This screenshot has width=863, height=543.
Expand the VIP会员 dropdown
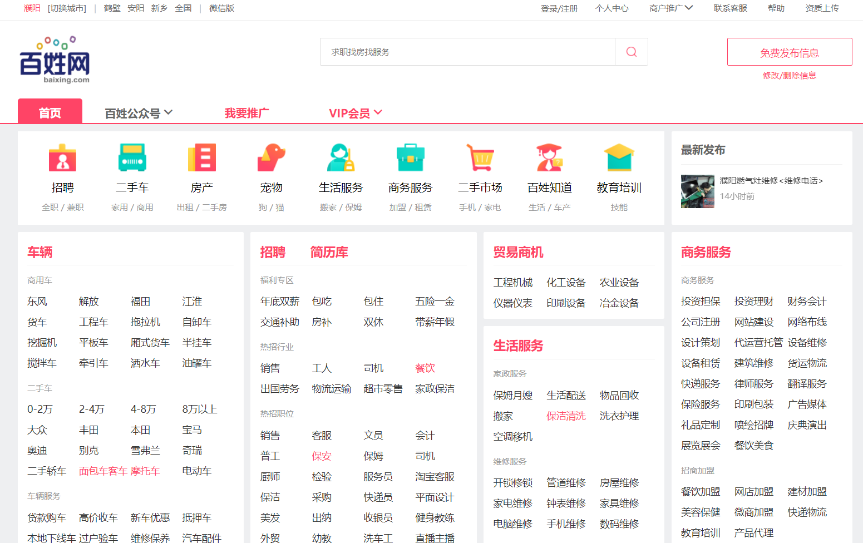click(x=355, y=113)
